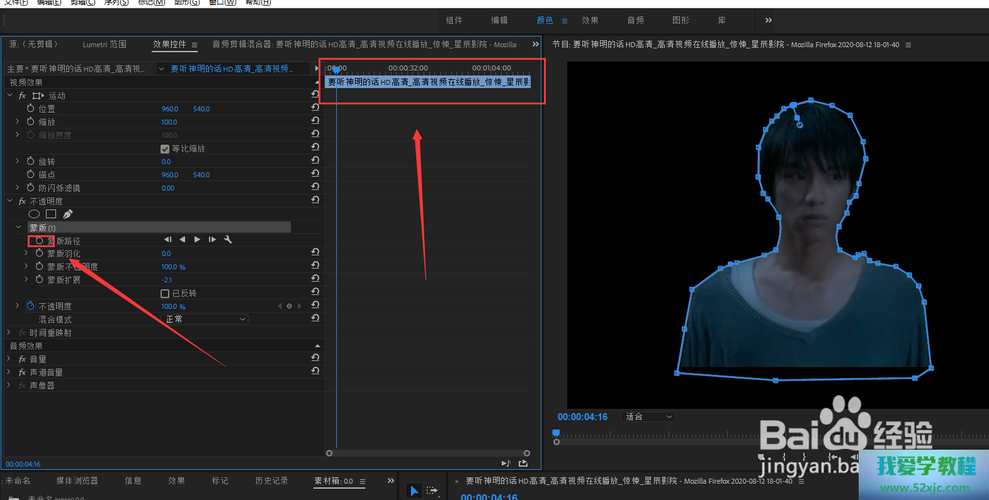Click the Selection tool arrow
Screen dimensions: 989x500
pos(414,491)
